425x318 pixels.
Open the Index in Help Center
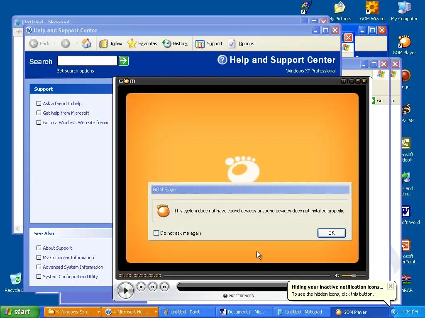coord(110,43)
